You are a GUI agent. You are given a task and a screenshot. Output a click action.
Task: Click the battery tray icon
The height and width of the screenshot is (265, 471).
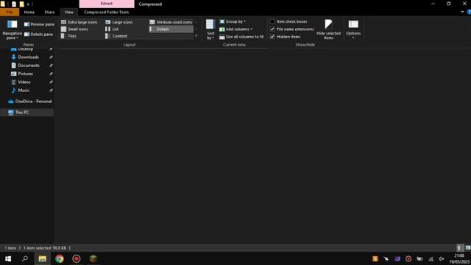pos(419,258)
